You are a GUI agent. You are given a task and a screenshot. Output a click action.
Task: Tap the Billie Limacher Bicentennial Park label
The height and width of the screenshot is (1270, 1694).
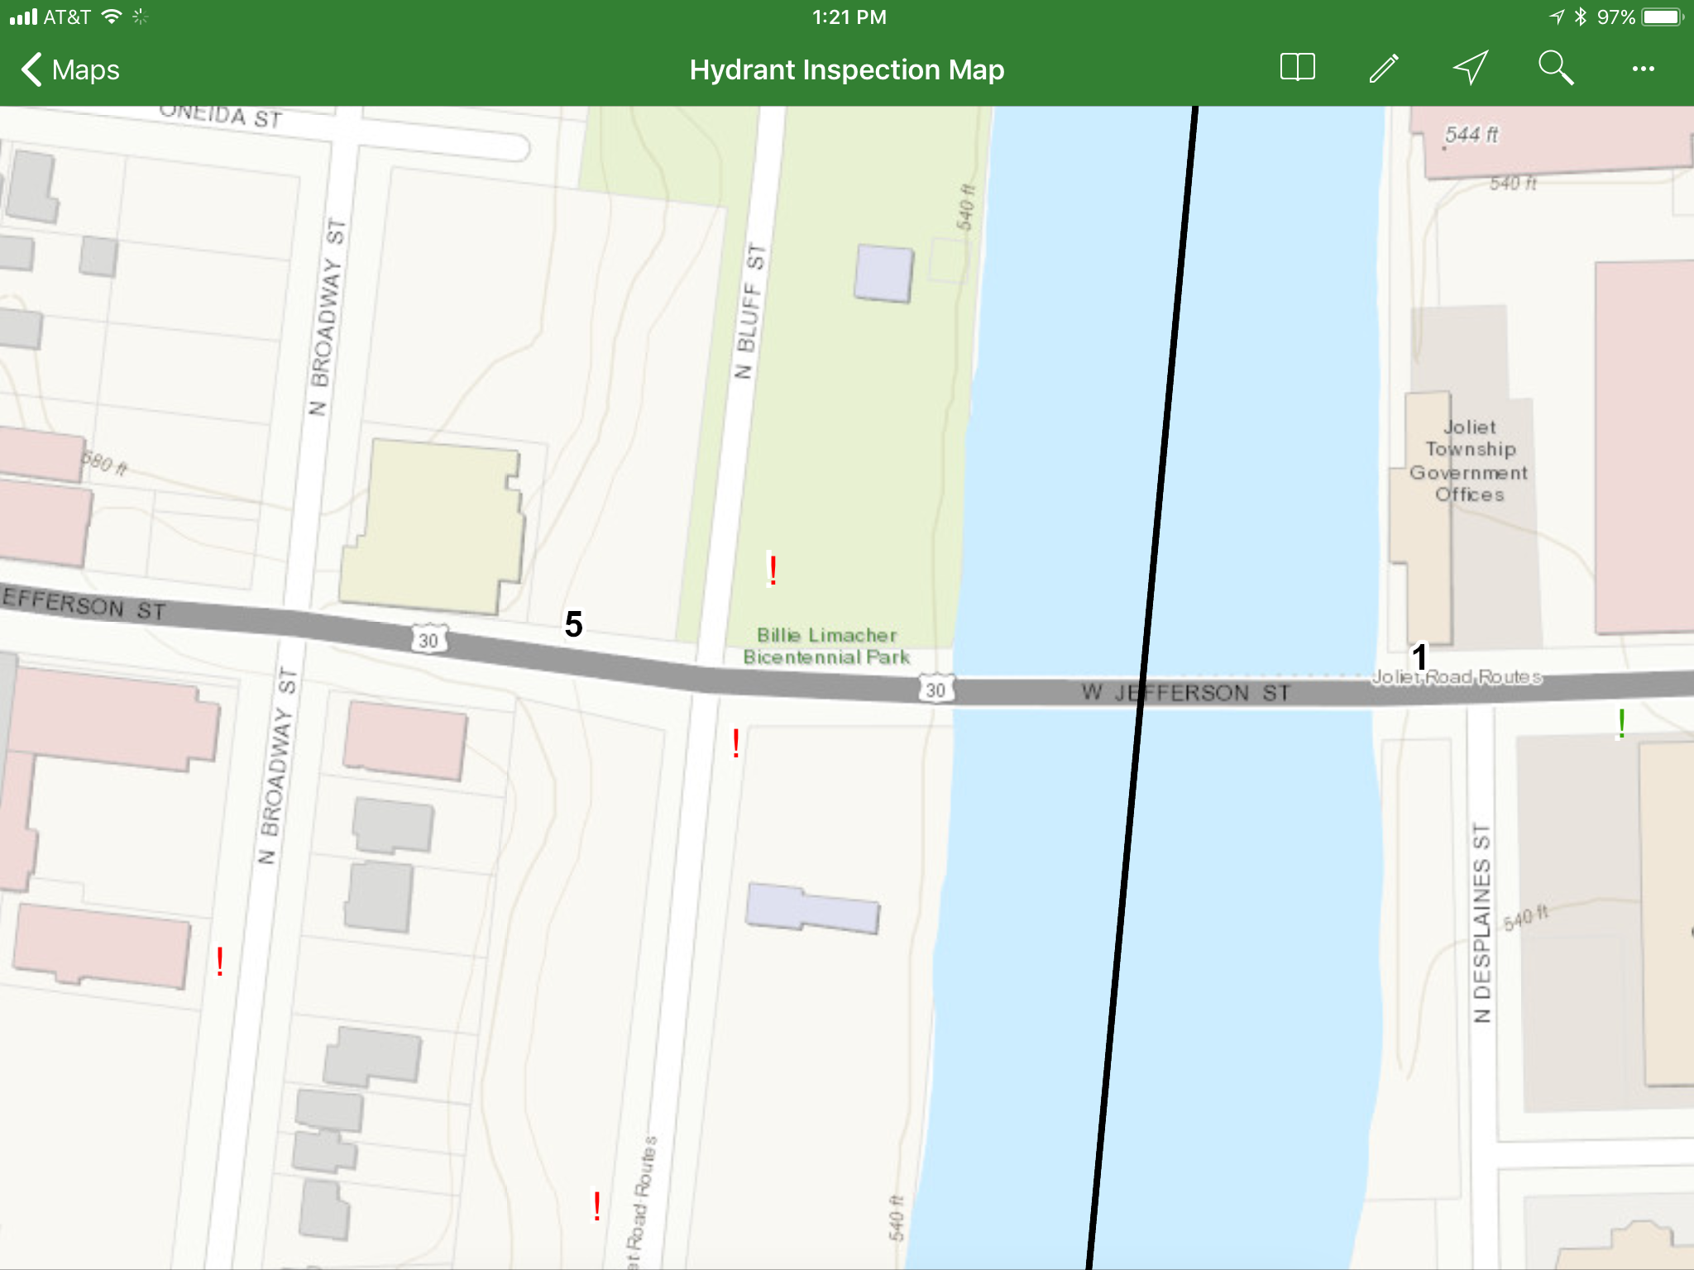tap(825, 646)
